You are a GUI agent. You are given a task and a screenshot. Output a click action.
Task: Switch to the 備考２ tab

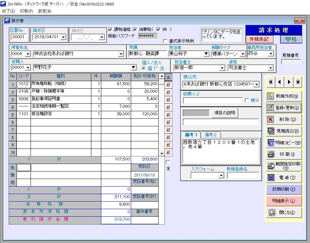210,135
